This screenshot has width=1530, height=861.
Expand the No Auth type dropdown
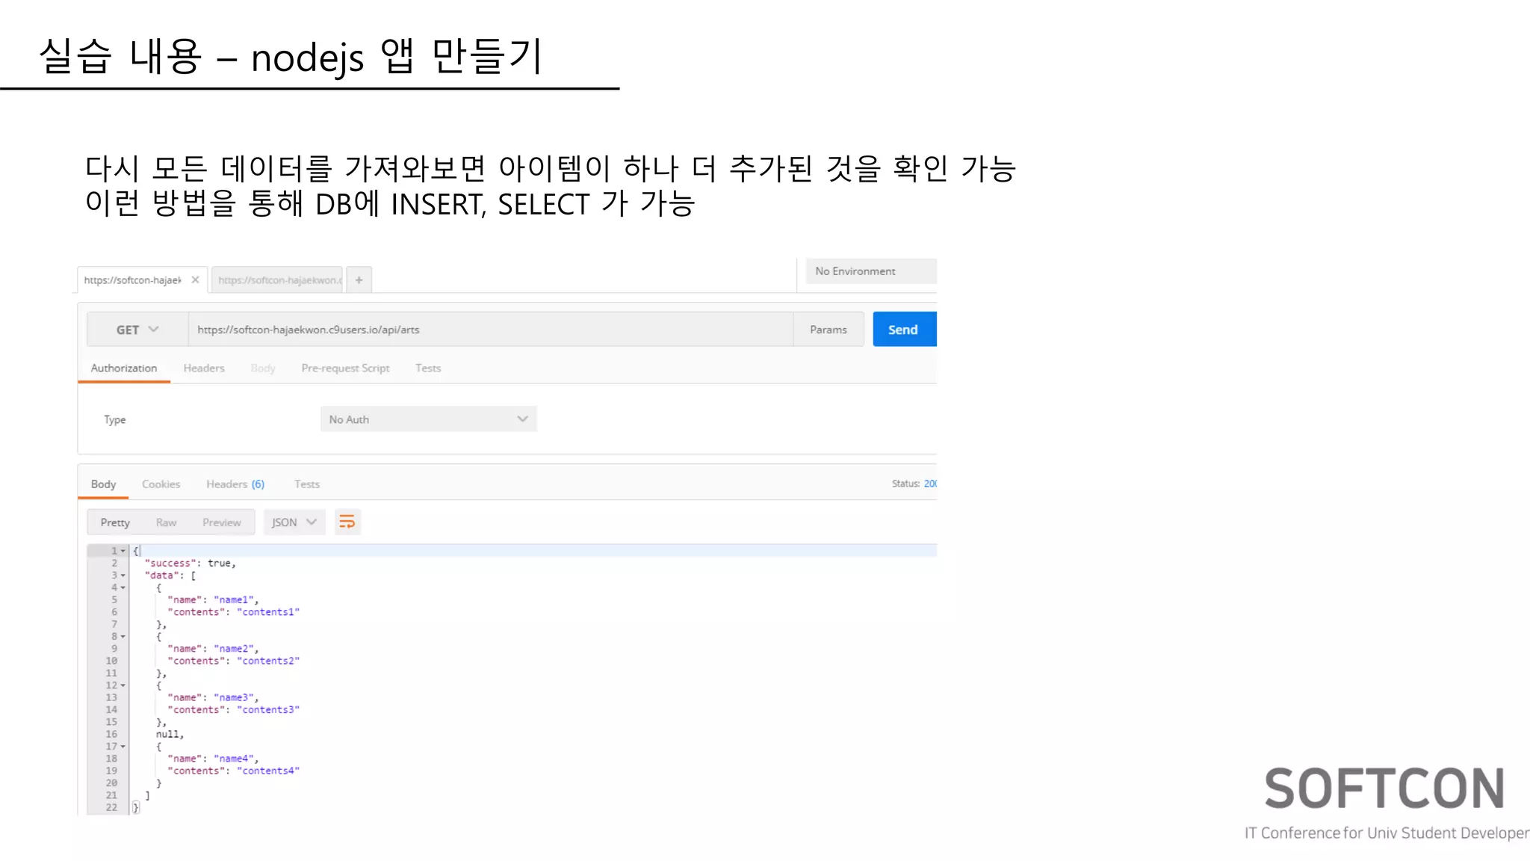pos(429,419)
